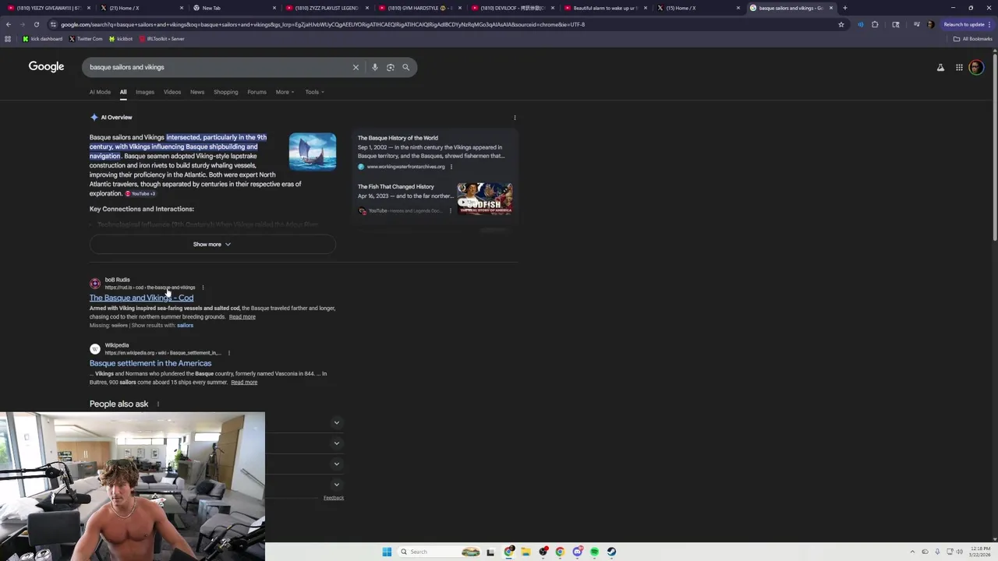998x561 pixels.
Task: Open the Windows Start menu
Action: point(387,552)
